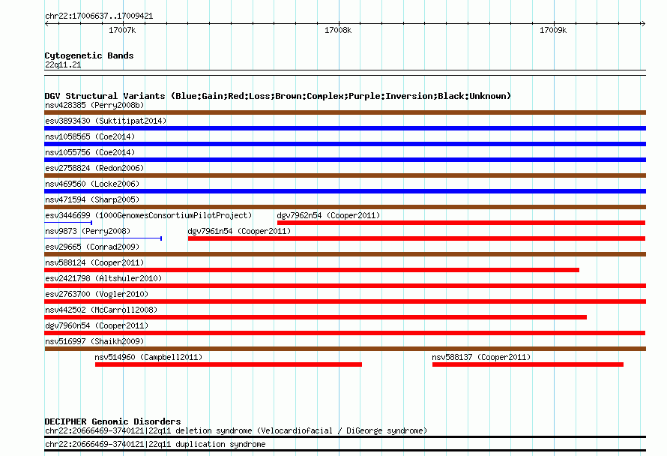Screen dimensions: 667x456
Task: Click the blue nsv1058565 gain bar
Action: pyautogui.click(x=345, y=144)
